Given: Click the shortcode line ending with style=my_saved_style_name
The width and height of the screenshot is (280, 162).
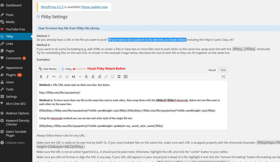Looking at the screenshot, I should (x=101, y=126).
